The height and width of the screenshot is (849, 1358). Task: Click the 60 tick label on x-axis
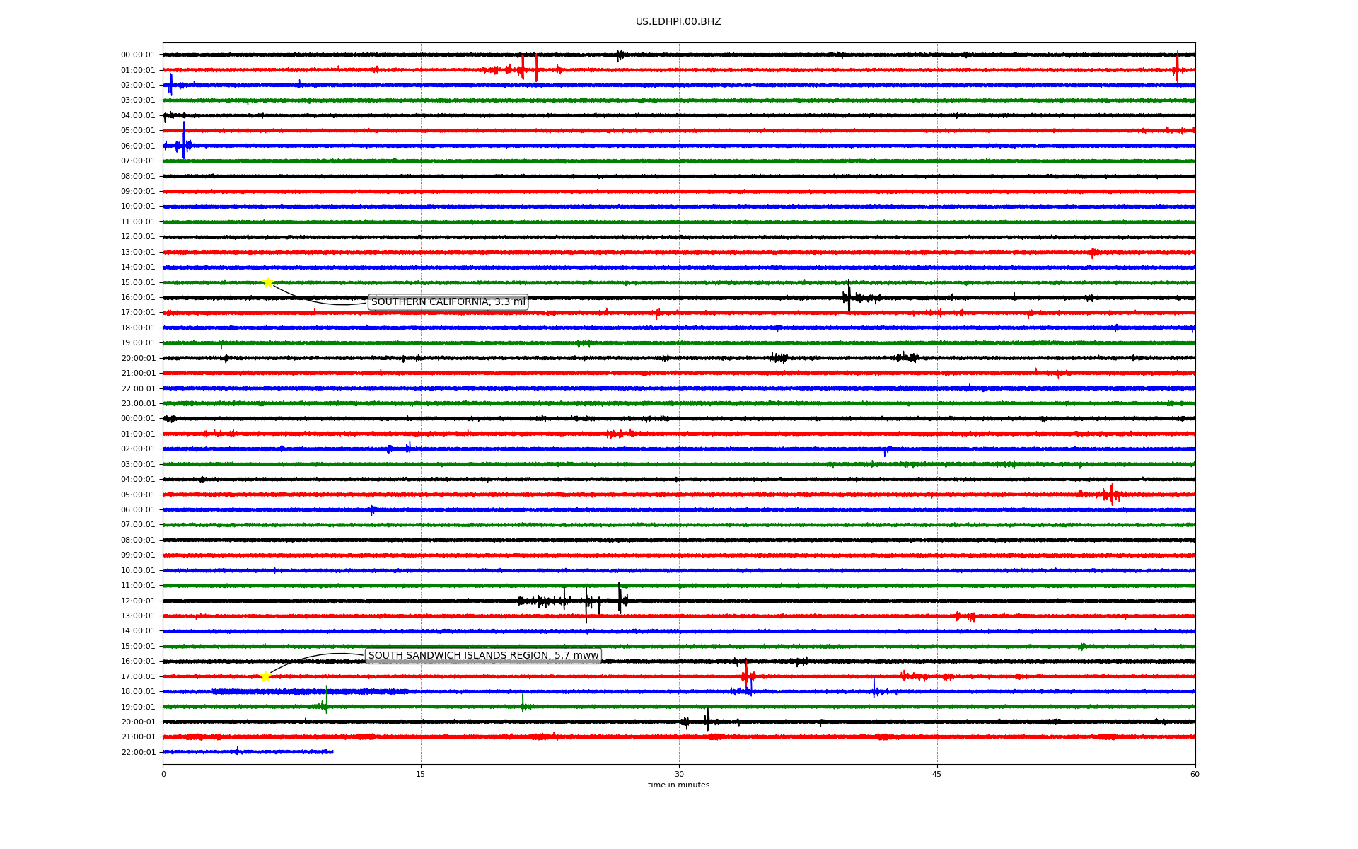(x=1195, y=774)
